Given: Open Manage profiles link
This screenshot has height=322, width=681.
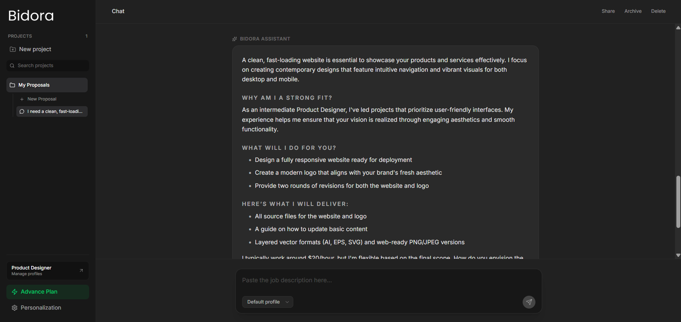Looking at the screenshot, I should point(27,274).
